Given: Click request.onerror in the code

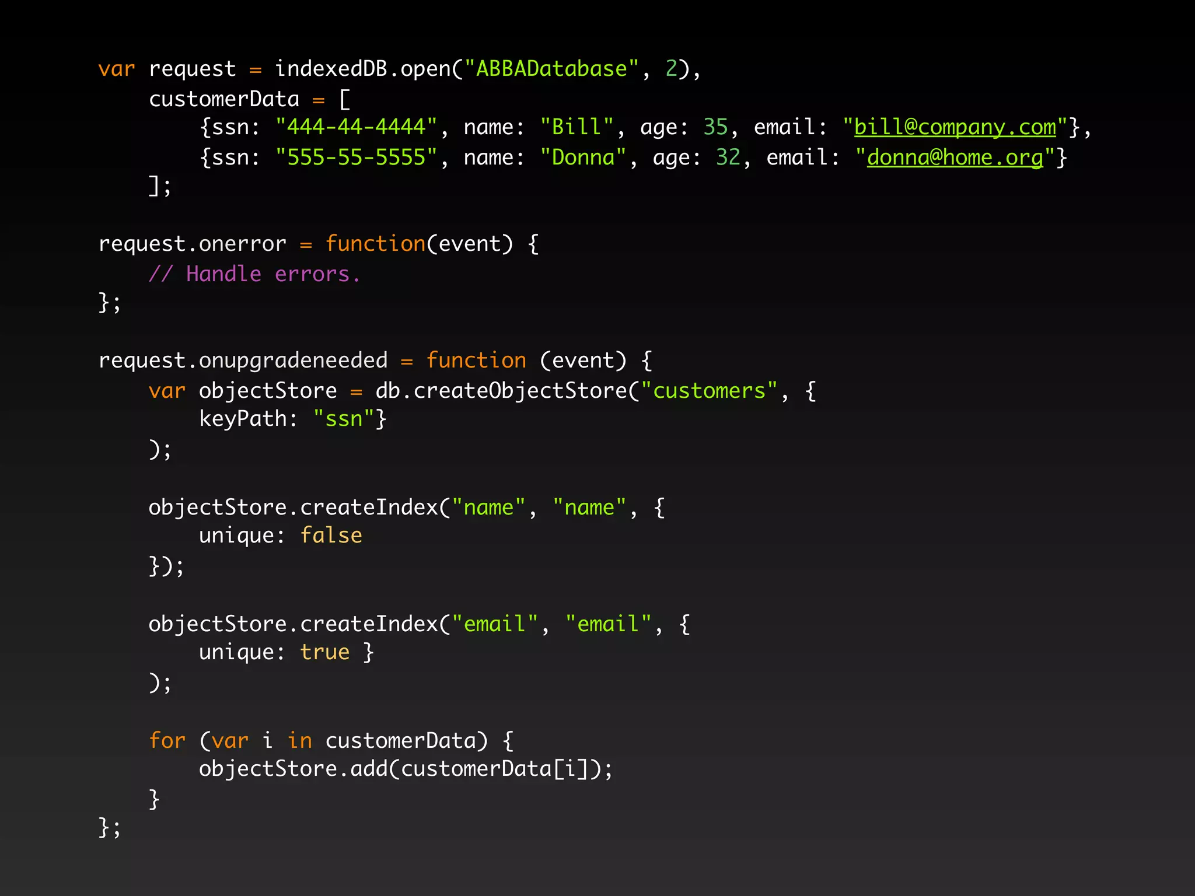Looking at the screenshot, I should pos(193,244).
